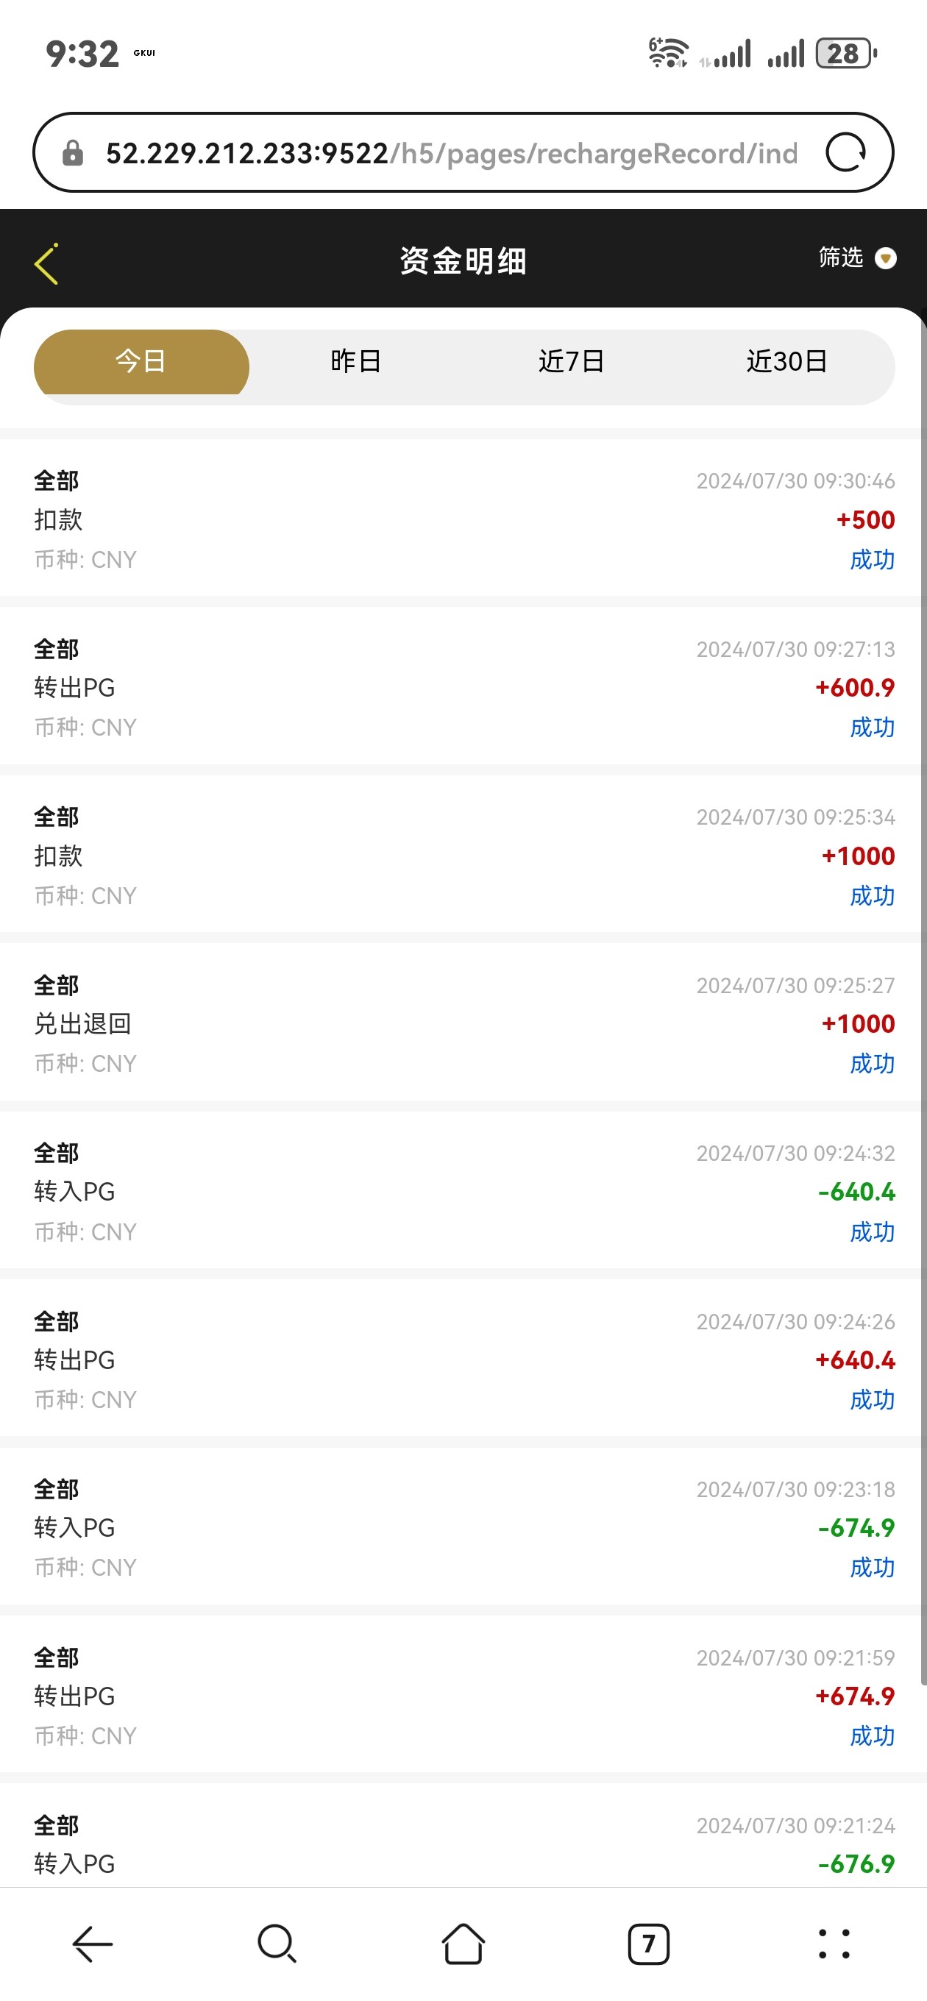The image size is (927, 2001).
Task: Open the tab switcher showing 7 tabs
Action: [648, 1944]
